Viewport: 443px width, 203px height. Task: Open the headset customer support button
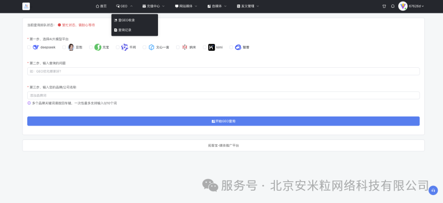click(433, 190)
